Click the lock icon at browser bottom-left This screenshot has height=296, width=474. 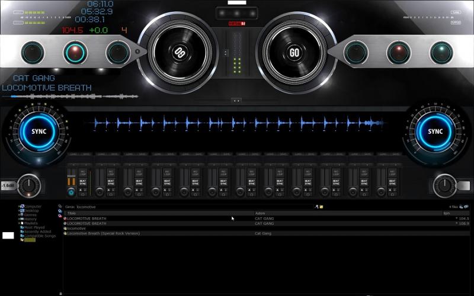click(x=60, y=293)
